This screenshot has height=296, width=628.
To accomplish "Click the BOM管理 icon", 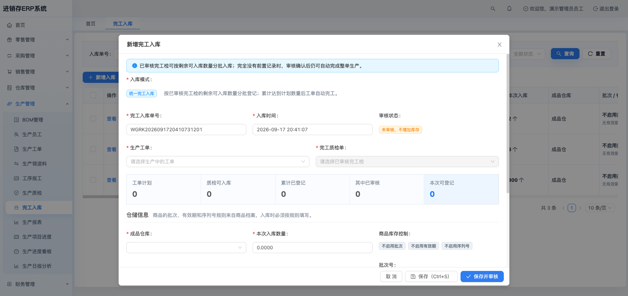I will (16, 120).
